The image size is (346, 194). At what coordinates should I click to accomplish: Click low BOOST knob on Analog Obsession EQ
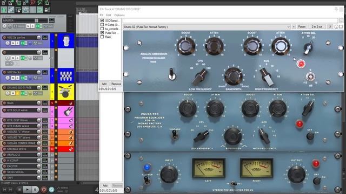coord(185,46)
